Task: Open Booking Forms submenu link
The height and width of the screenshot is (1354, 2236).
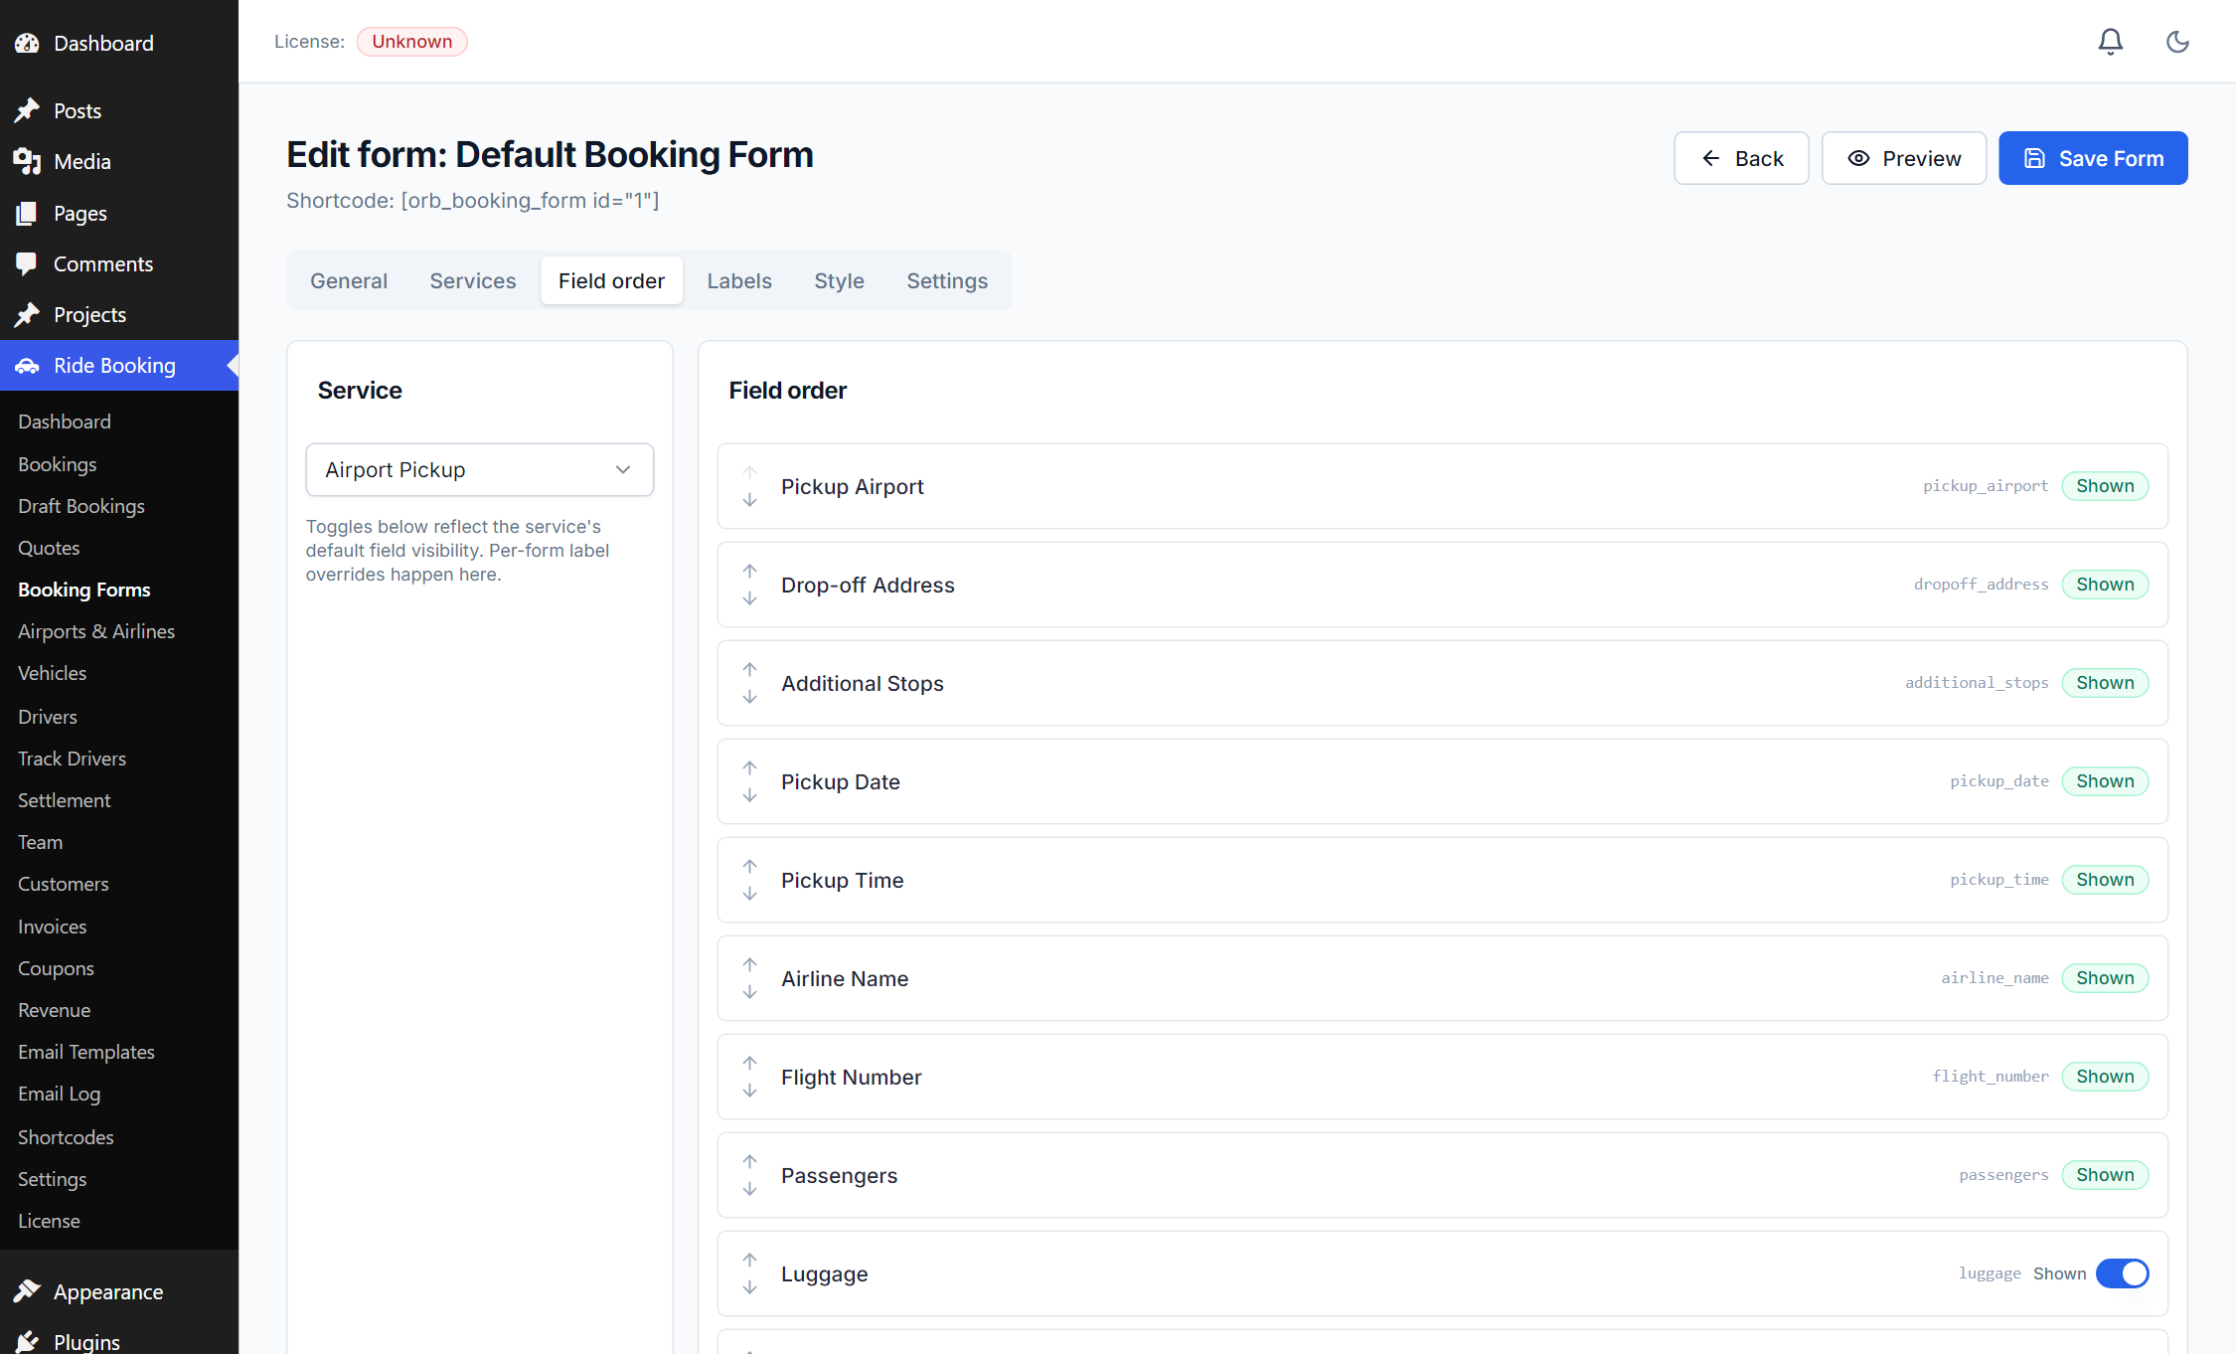Action: (x=84, y=590)
